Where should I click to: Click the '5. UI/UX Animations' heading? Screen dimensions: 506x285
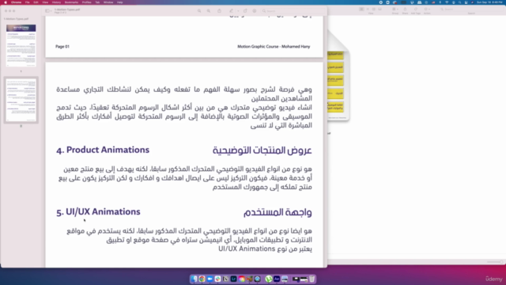point(98,211)
